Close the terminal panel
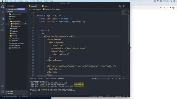Screen dimensions: 177x99 (x=127, y=79)
